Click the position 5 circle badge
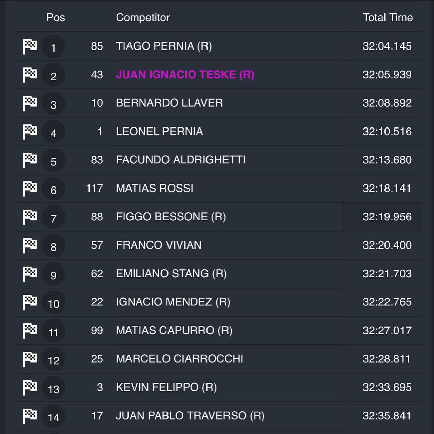The width and height of the screenshot is (434, 434). [54, 160]
